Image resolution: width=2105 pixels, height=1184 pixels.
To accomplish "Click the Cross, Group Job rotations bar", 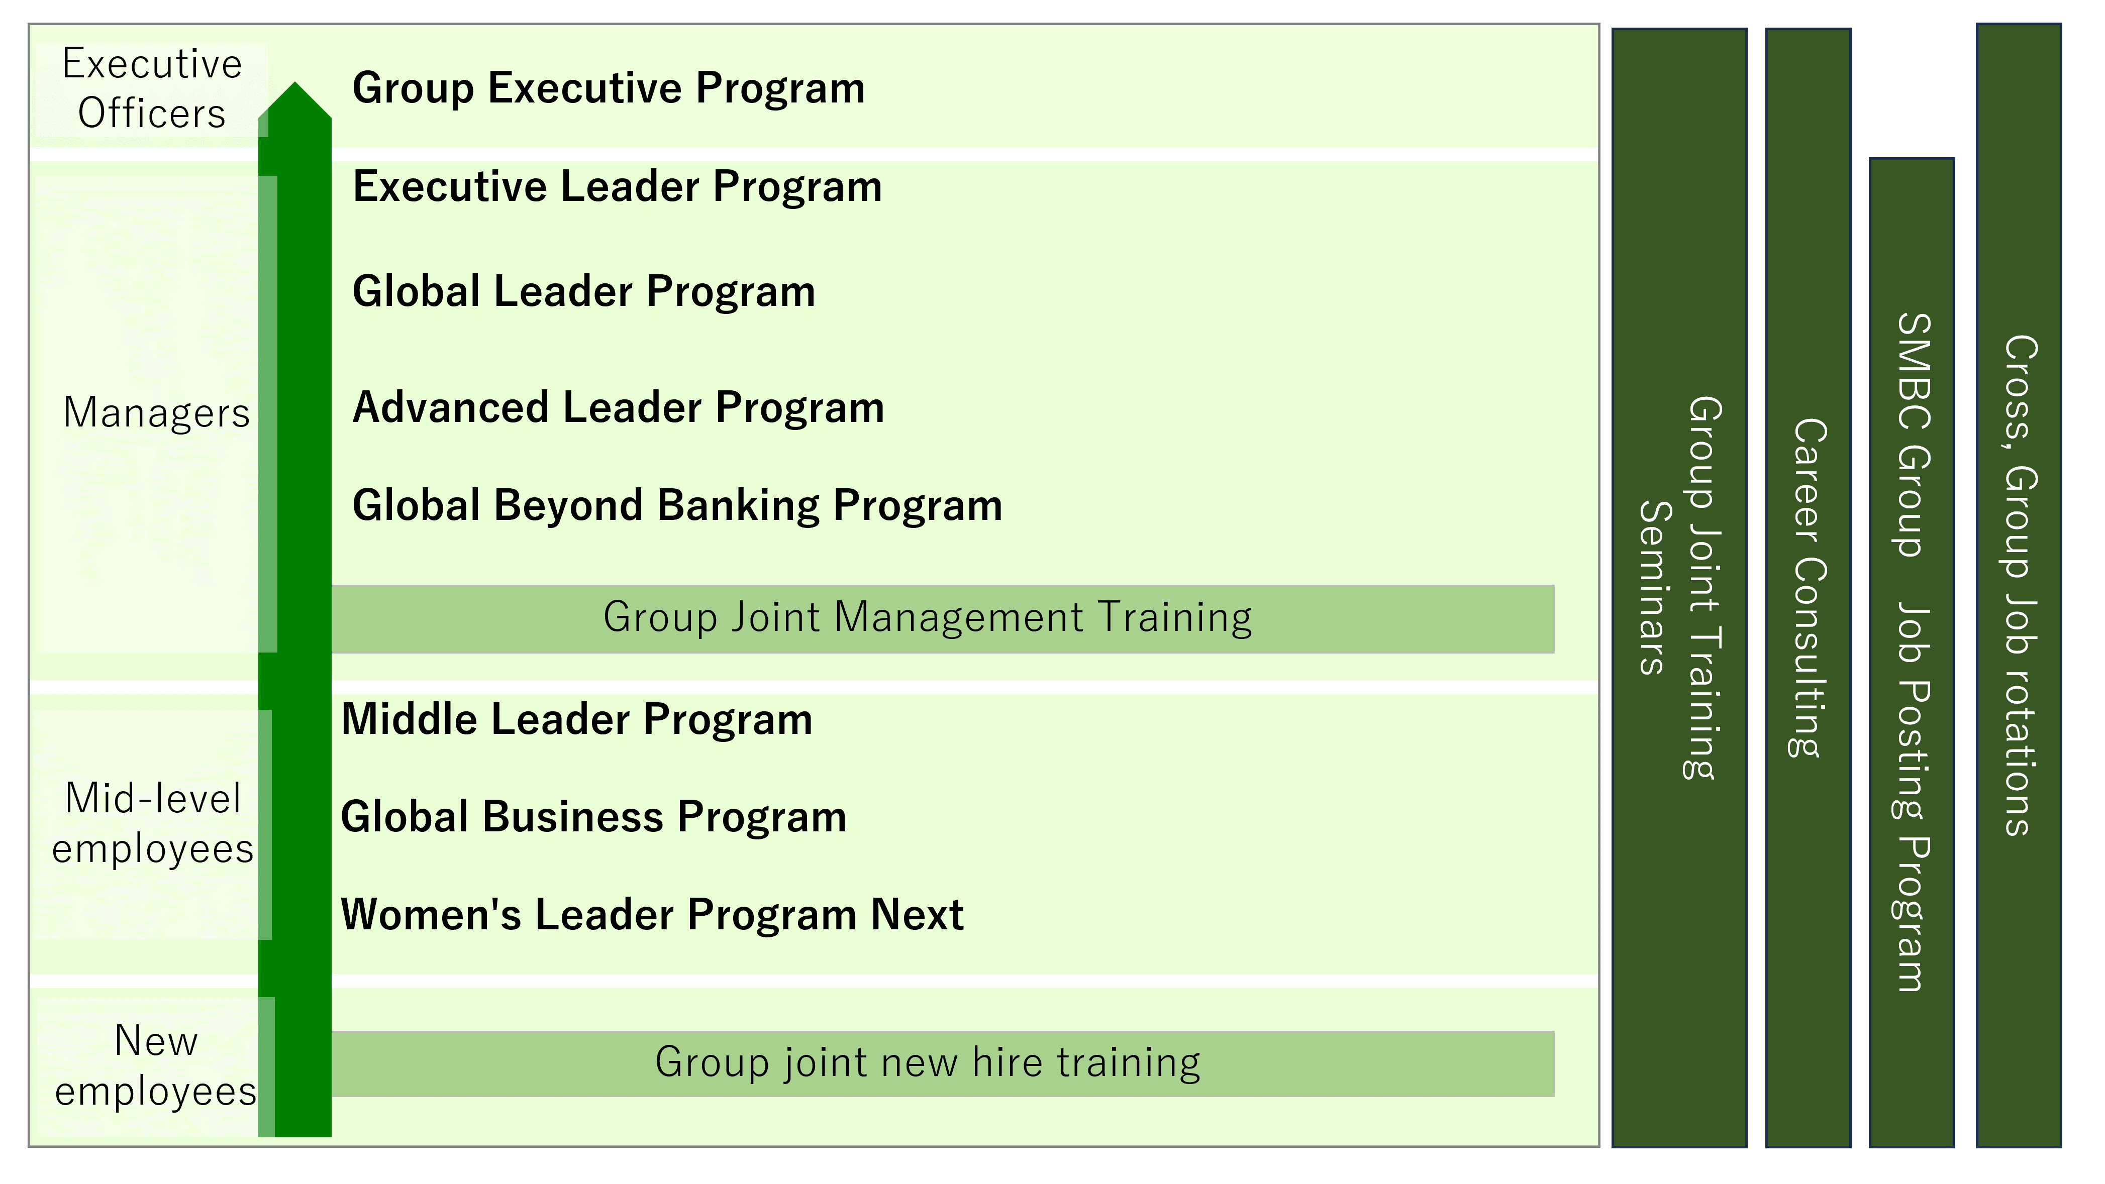I will 2019,585.
